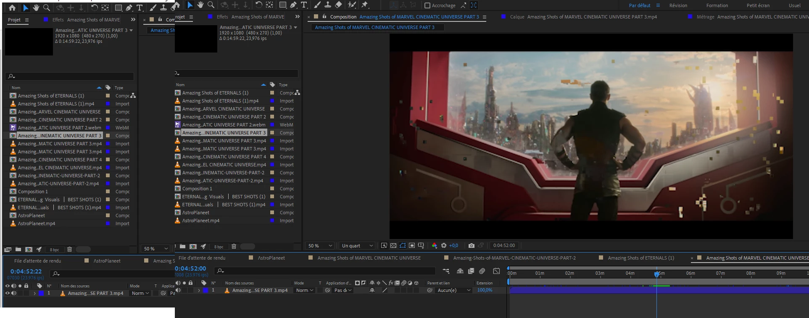Image resolution: width=809 pixels, height=318 pixels.
Task: Click the fast previews lightning icon under viewer
Action: [x=384, y=246]
